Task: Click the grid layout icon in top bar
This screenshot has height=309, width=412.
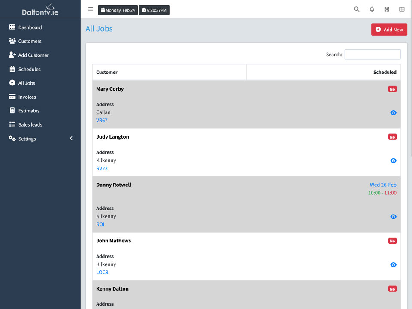Action: pyautogui.click(x=402, y=9)
